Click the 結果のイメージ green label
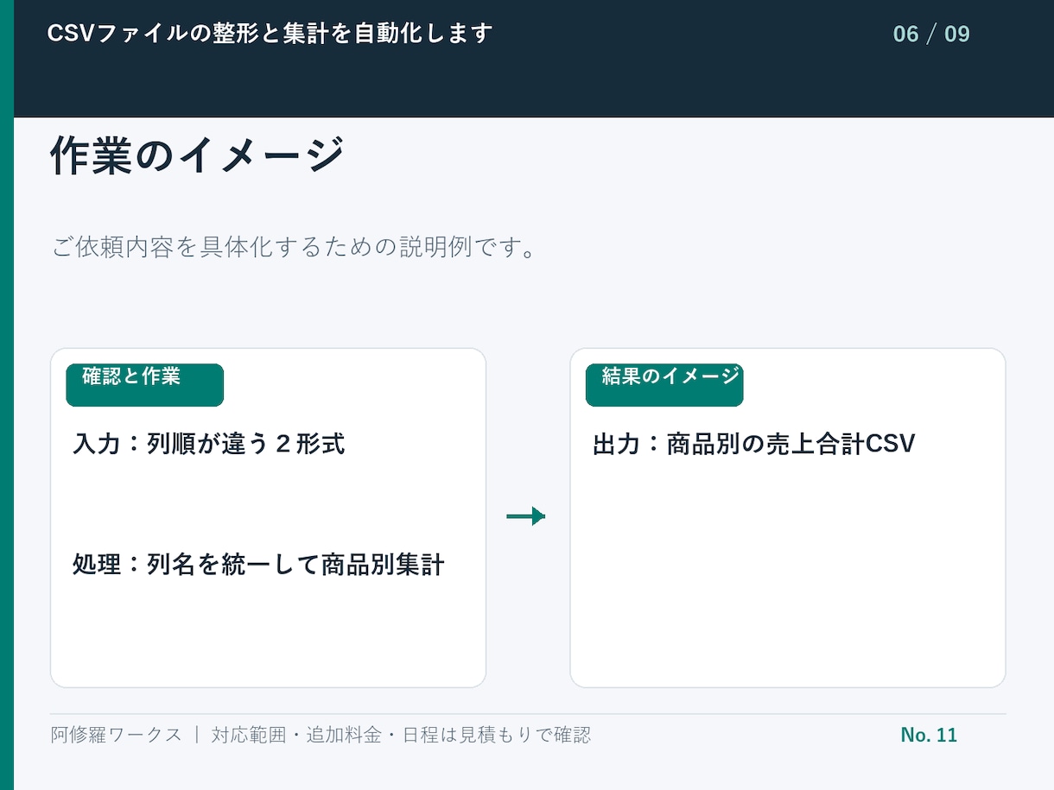Screen dimensions: 1054x790 664,385
